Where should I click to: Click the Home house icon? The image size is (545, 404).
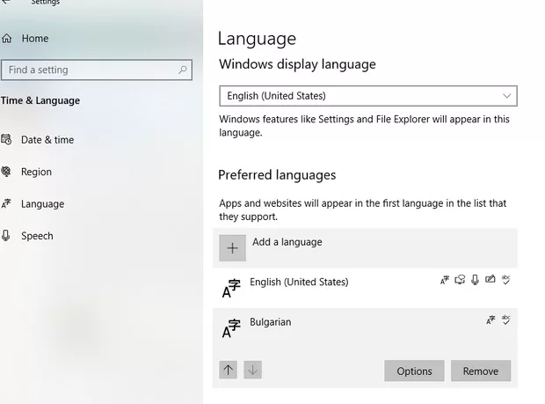pyautogui.click(x=7, y=38)
